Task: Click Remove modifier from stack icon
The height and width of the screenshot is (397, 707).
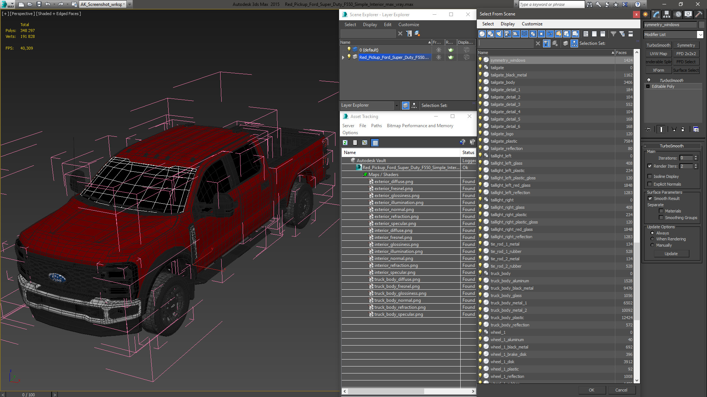Action: [683, 129]
